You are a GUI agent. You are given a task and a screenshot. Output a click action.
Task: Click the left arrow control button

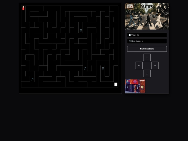(x=139, y=65)
